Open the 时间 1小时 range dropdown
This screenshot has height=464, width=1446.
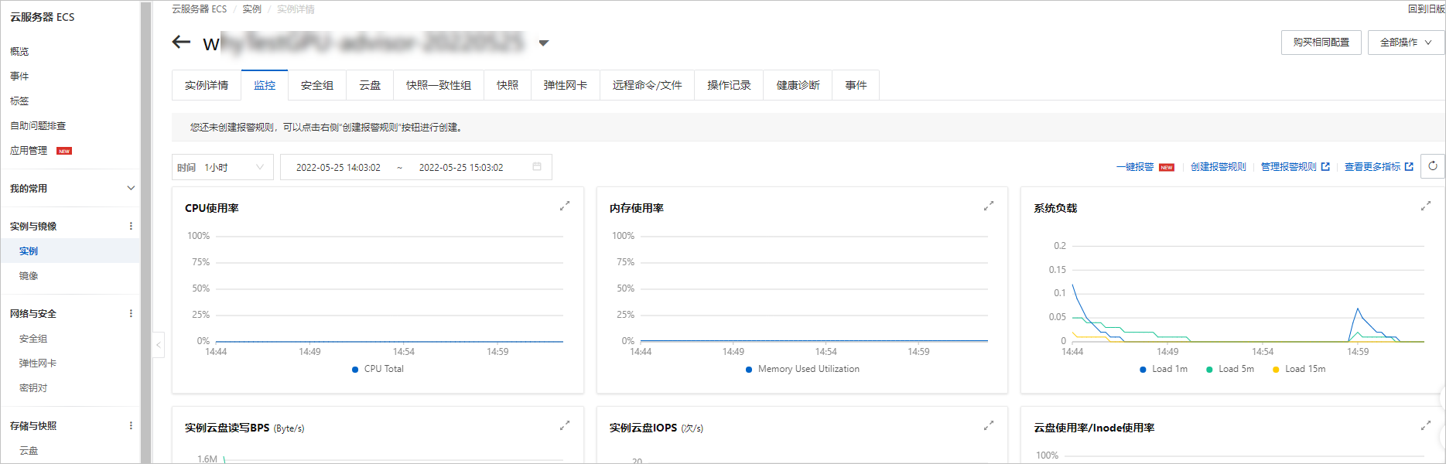223,167
